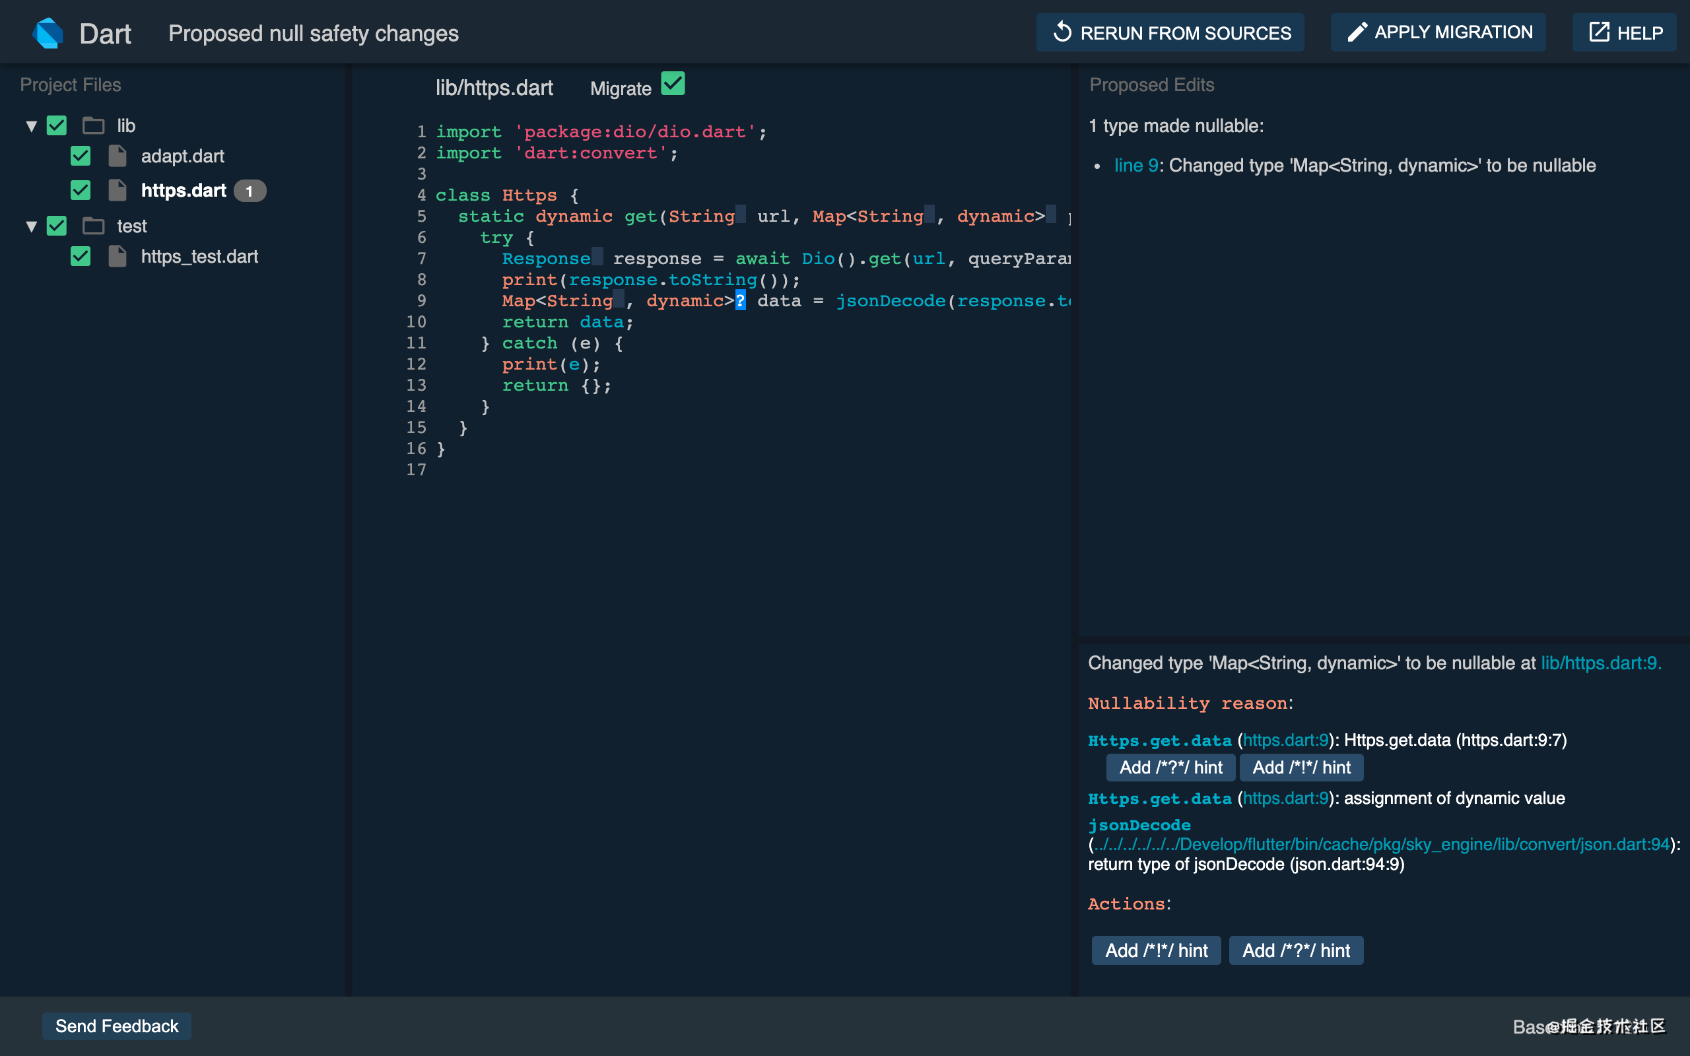Click the rerun circular arrow icon
Image resolution: width=1690 pixels, height=1056 pixels.
click(x=1062, y=32)
